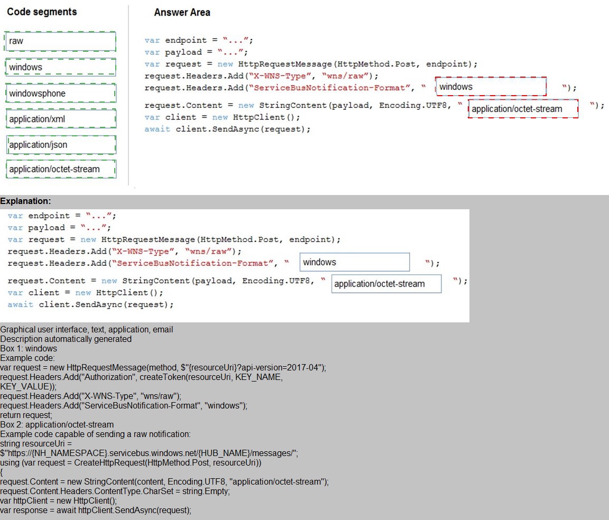Screen dimensions: 609x520
Task: Click the 'Code segments' heading
Action: click(42, 12)
